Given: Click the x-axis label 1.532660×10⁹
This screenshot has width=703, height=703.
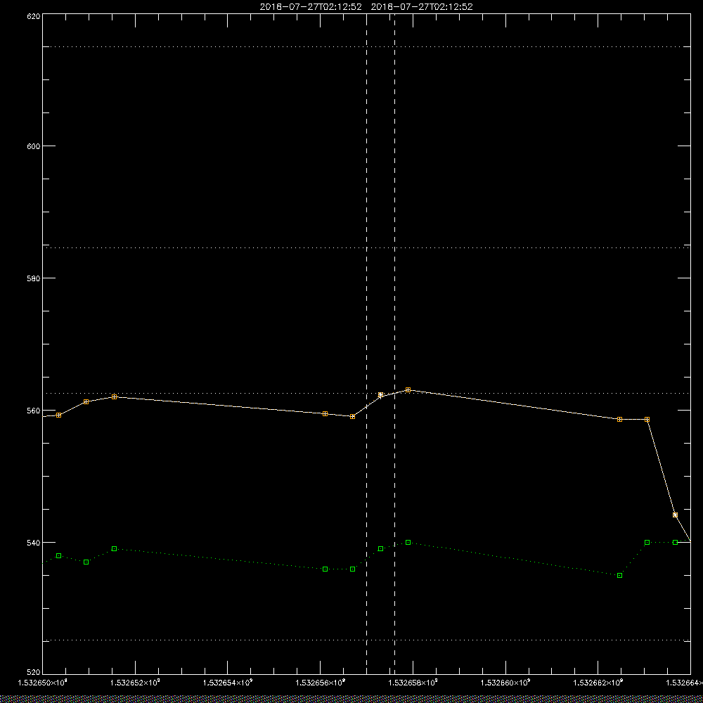Looking at the screenshot, I should point(505,683).
